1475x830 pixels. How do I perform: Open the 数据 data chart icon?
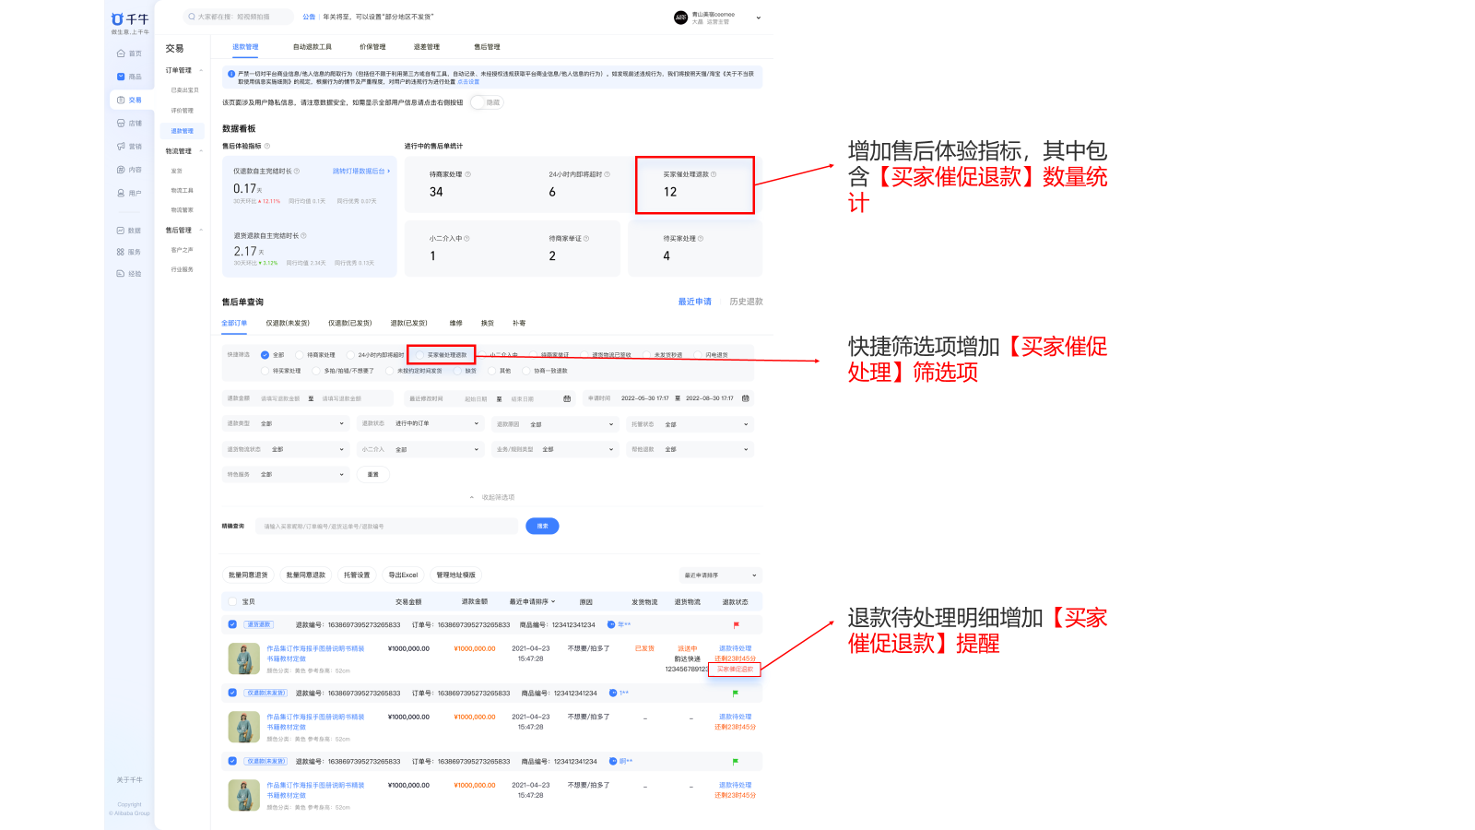(121, 231)
